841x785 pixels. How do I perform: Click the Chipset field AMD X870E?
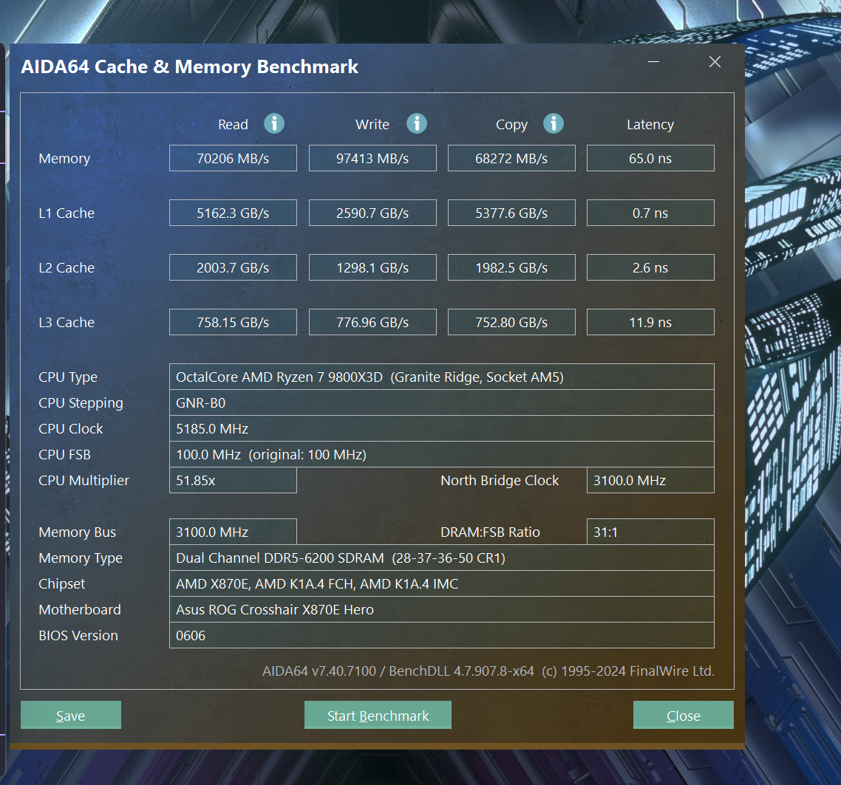pos(441,583)
